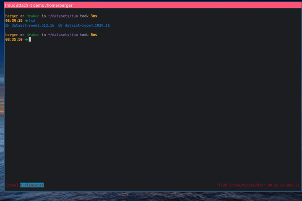
Task: Click the lsd command text
Action: 32,21
